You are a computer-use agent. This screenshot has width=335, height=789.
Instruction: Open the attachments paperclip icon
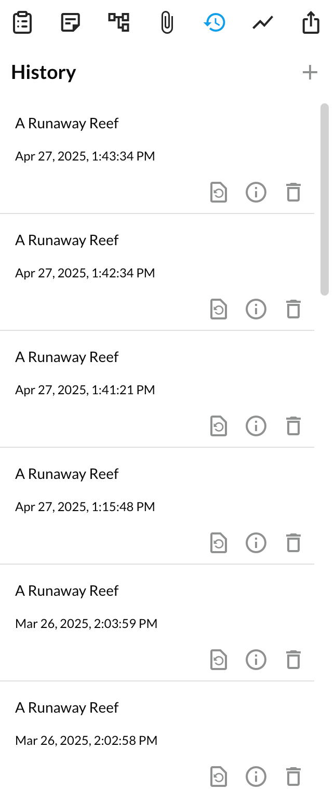[167, 23]
